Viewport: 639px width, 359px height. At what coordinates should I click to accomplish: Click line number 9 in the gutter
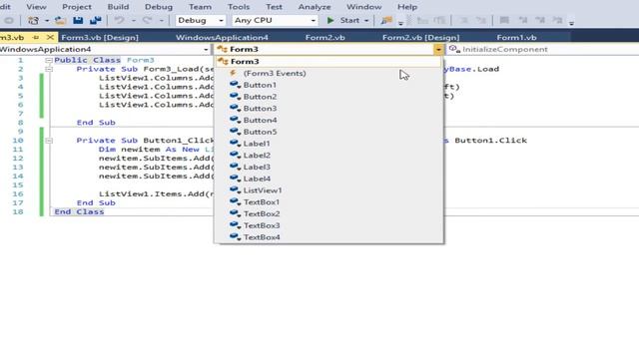[20, 132]
